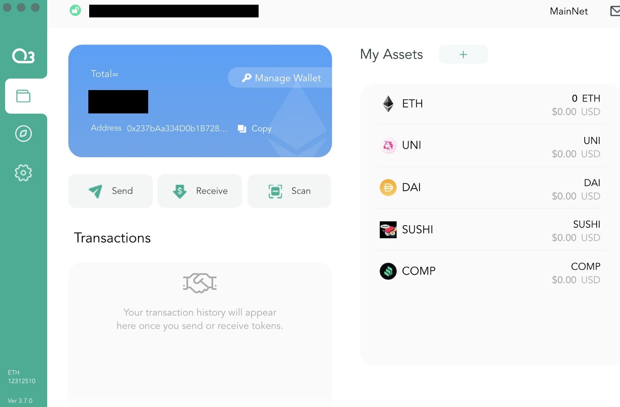
Task: Open the mail envelope icon
Action: point(615,11)
